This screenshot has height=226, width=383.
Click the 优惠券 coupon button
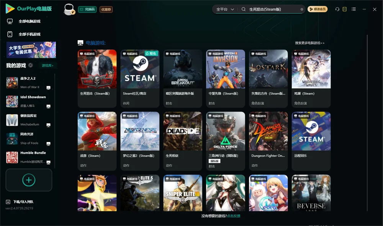[x=106, y=10]
